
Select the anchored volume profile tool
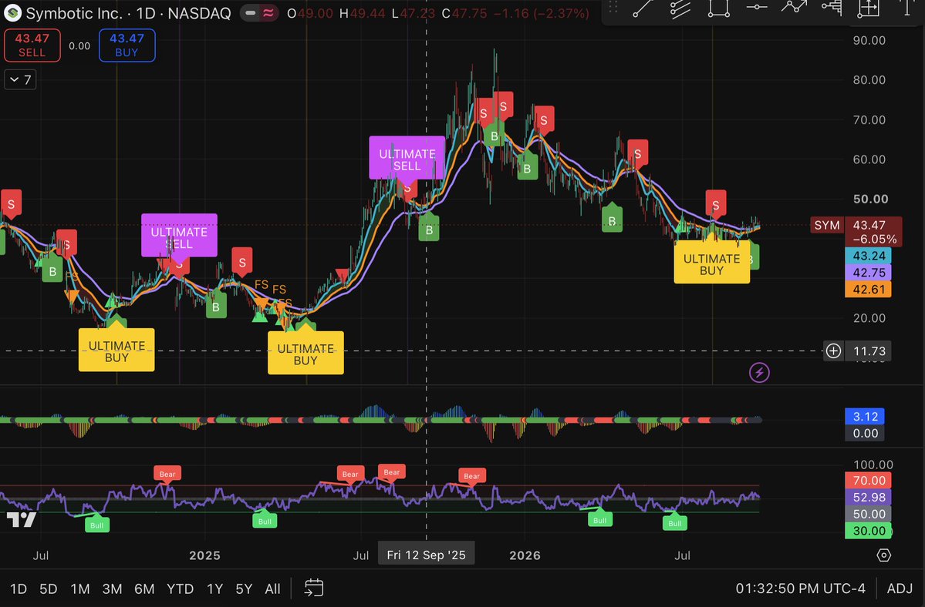(832, 8)
